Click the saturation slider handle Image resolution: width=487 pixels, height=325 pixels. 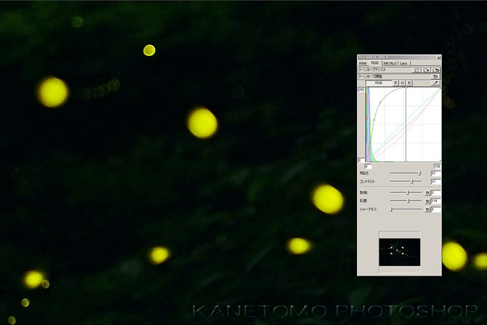tap(408, 201)
